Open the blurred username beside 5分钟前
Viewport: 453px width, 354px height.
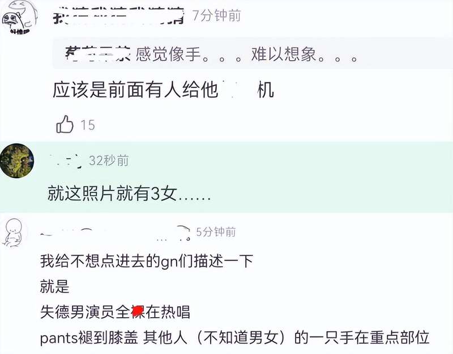116,234
